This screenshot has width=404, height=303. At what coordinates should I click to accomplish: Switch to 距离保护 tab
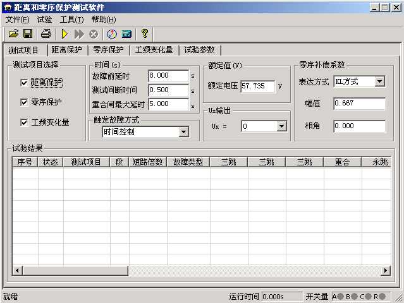pos(67,50)
